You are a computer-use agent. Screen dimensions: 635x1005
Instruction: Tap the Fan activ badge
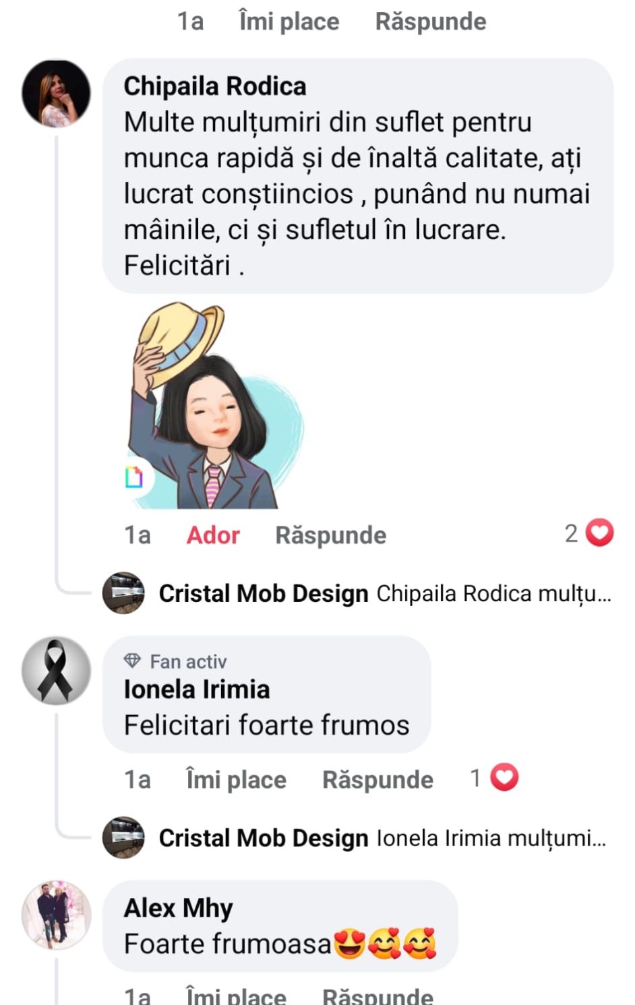point(175,661)
